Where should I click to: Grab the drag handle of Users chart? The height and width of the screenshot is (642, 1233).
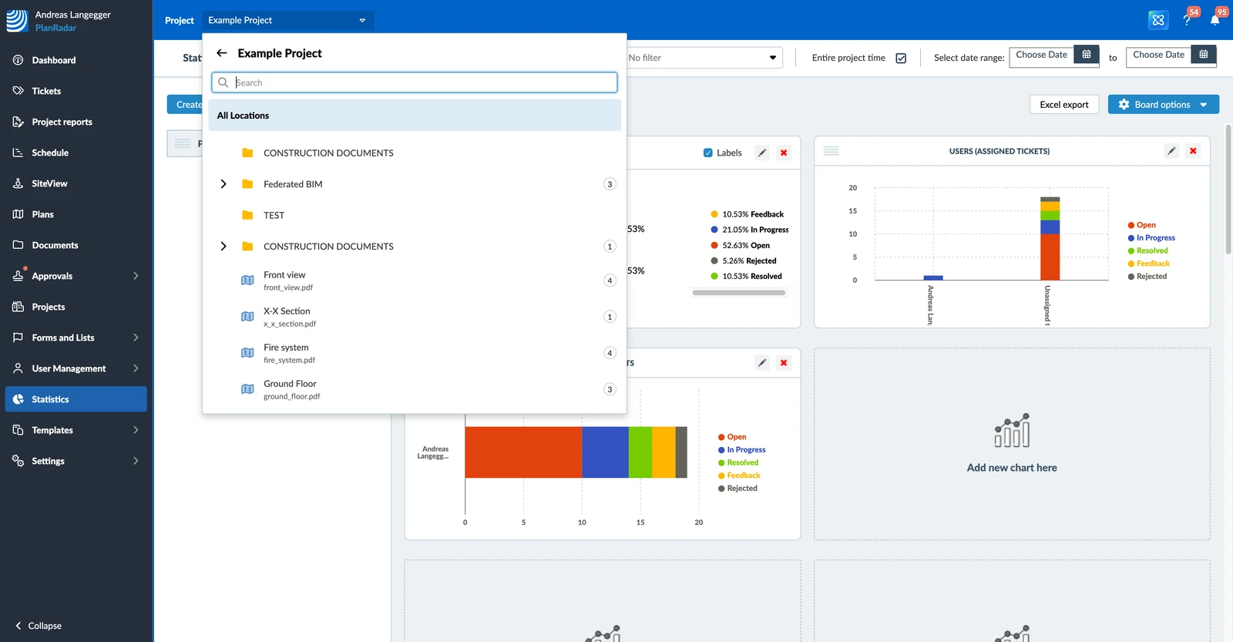click(x=832, y=151)
